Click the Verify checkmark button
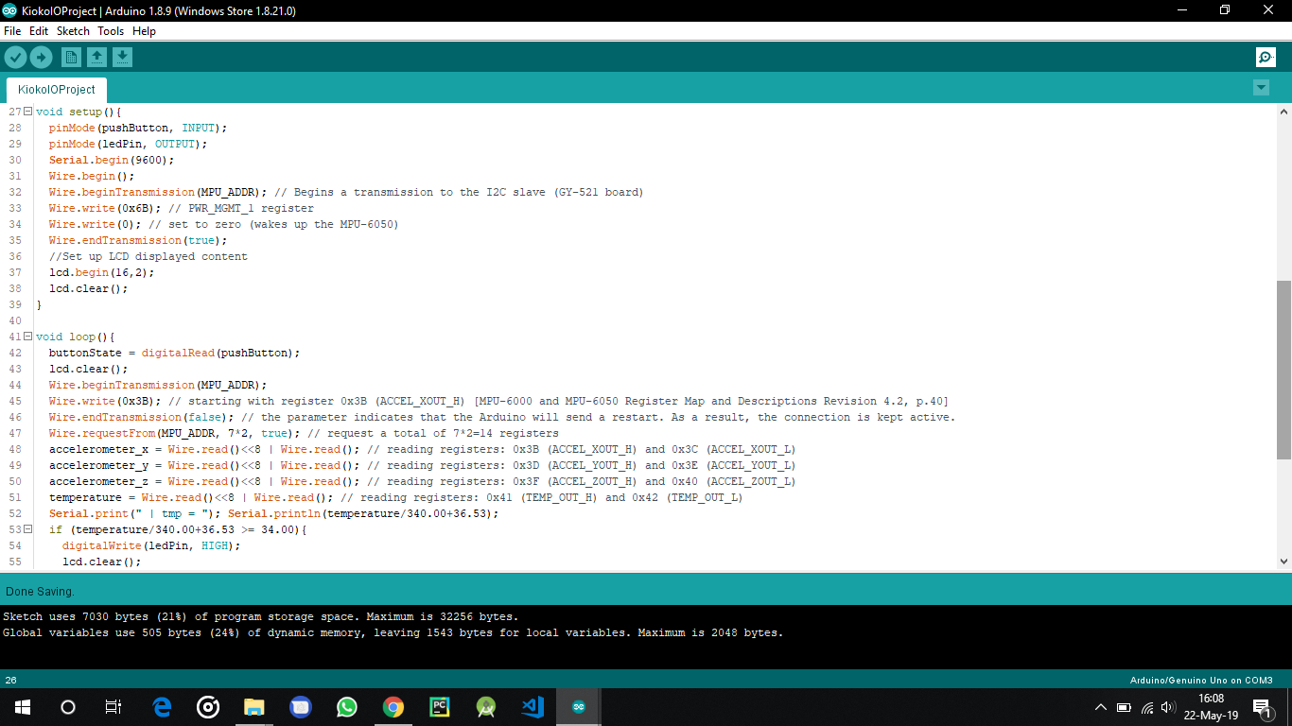Viewport: 1292px width, 726px height. click(15, 58)
